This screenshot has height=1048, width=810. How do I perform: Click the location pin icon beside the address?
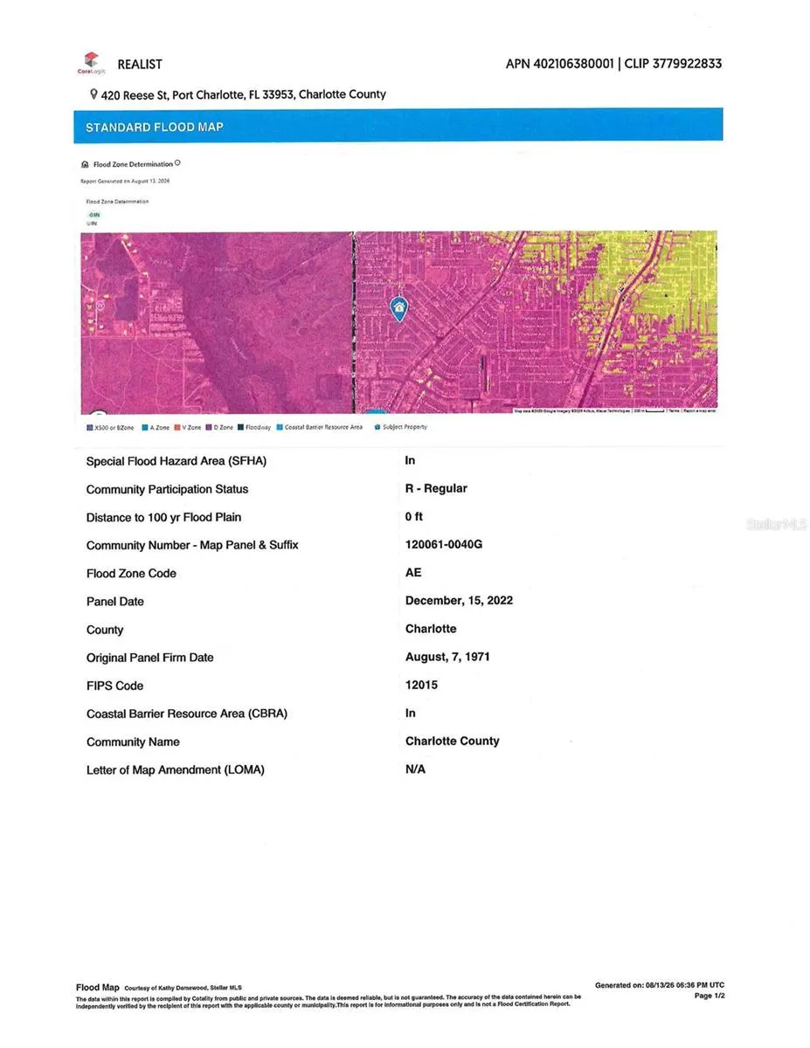pyautogui.click(x=93, y=94)
